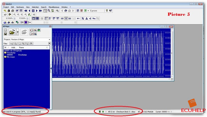Screen dimensions: 207x117
Task: Open the Window menu
Action: tap(64, 7)
